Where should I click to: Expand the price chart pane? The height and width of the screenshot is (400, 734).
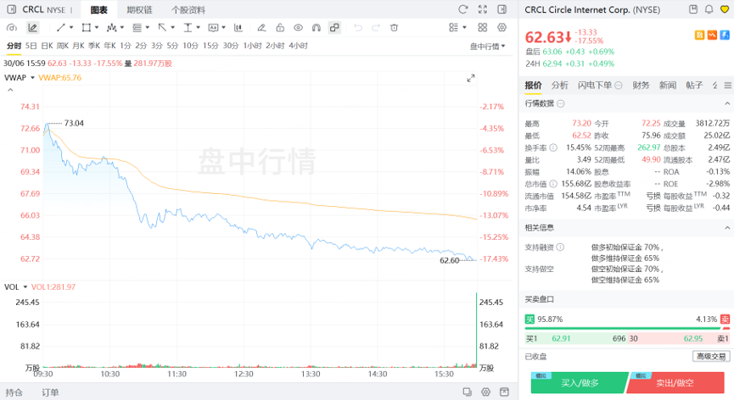click(471, 78)
